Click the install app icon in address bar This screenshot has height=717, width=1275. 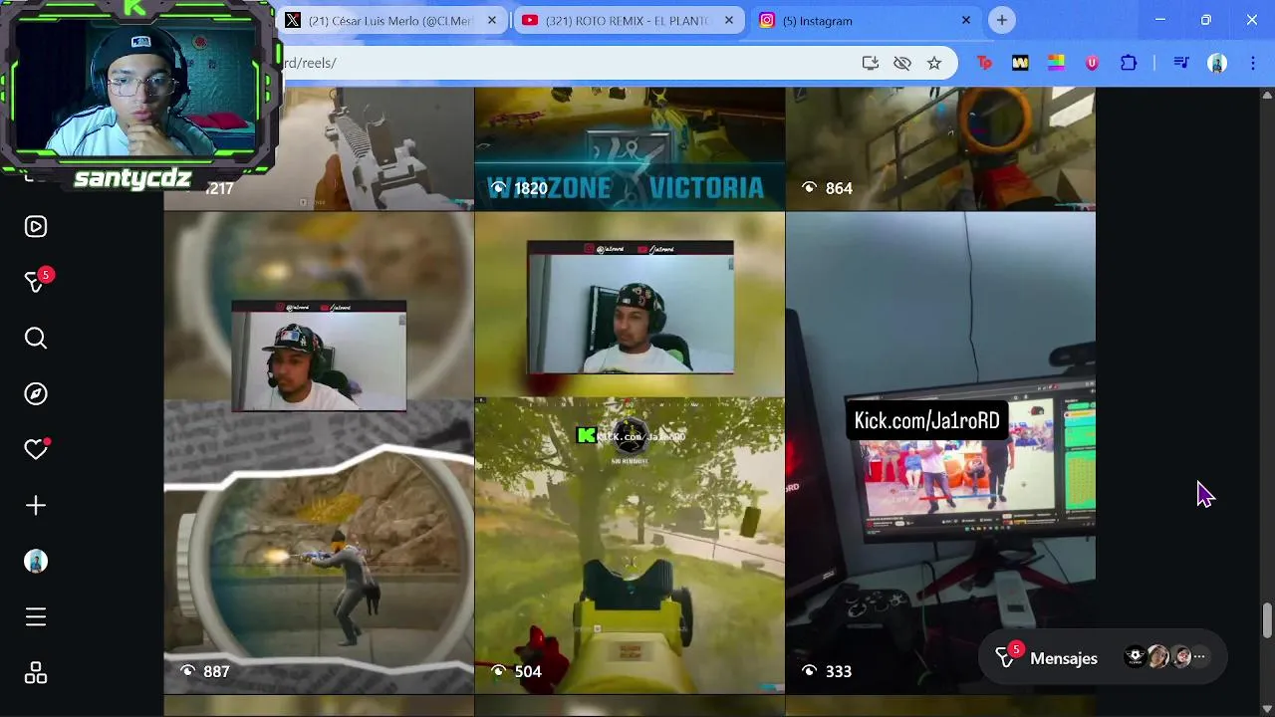point(871,63)
